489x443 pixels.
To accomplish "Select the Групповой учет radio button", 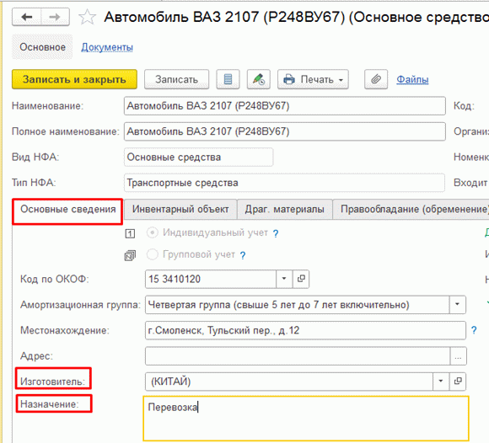I will (153, 254).
